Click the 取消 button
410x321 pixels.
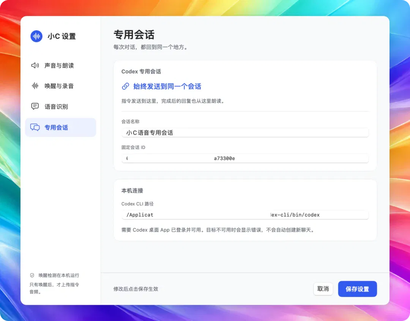(x=323, y=289)
